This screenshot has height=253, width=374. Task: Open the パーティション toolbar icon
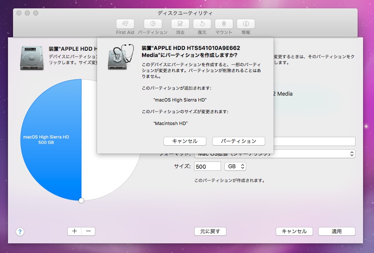click(x=153, y=24)
